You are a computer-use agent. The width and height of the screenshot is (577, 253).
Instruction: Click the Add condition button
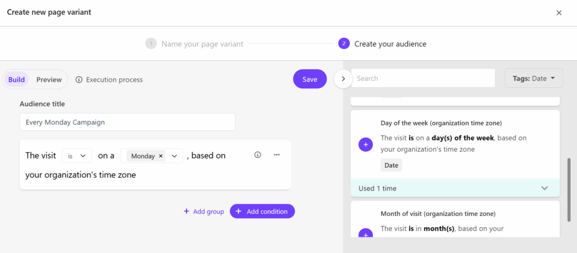pyautogui.click(x=262, y=211)
